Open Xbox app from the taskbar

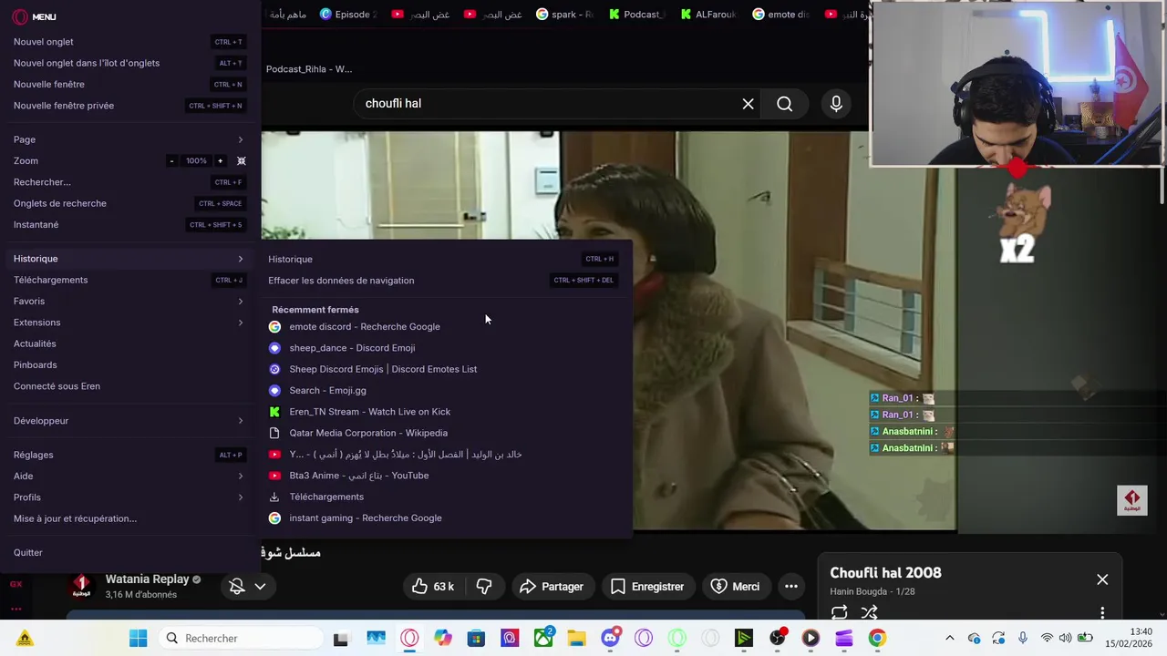pos(544,638)
